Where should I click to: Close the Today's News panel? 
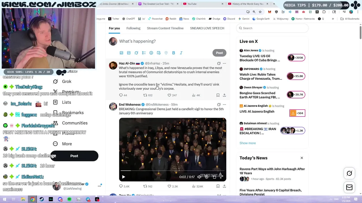pyautogui.click(x=302, y=158)
